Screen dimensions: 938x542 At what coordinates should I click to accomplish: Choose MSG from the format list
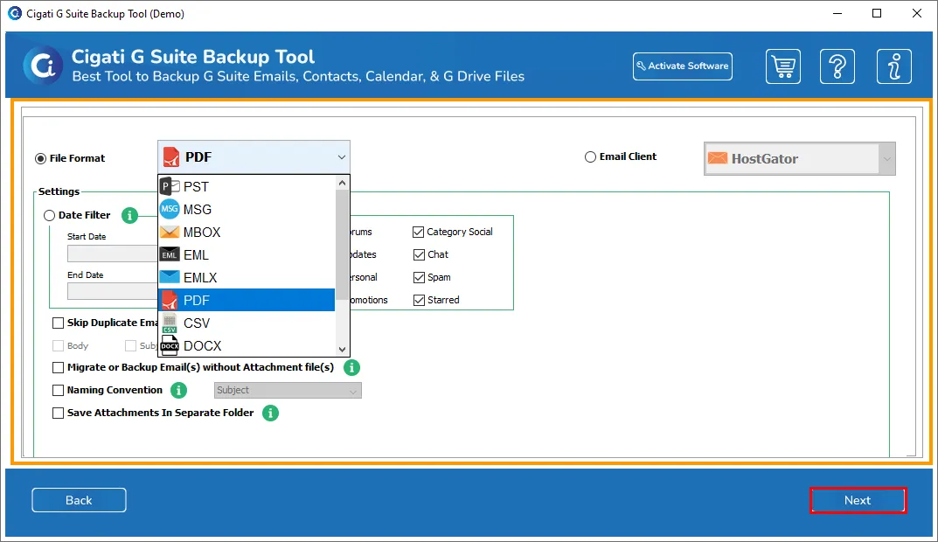(x=247, y=210)
